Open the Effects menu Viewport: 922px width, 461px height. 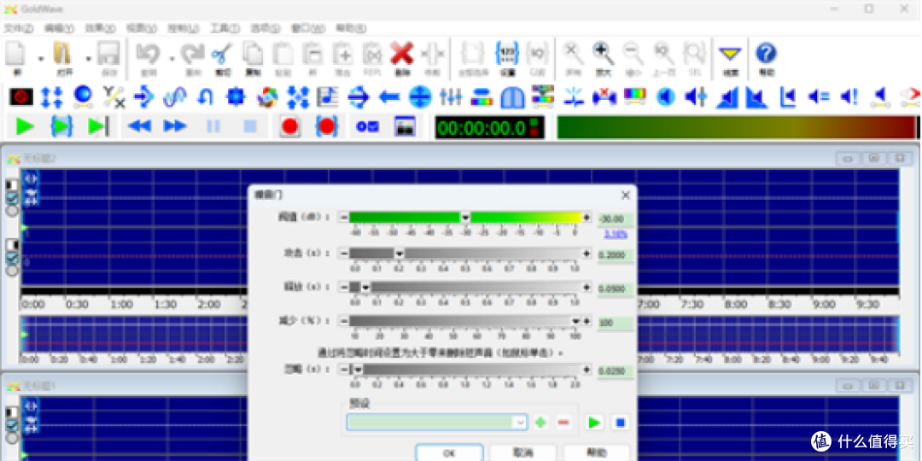tap(100, 28)
